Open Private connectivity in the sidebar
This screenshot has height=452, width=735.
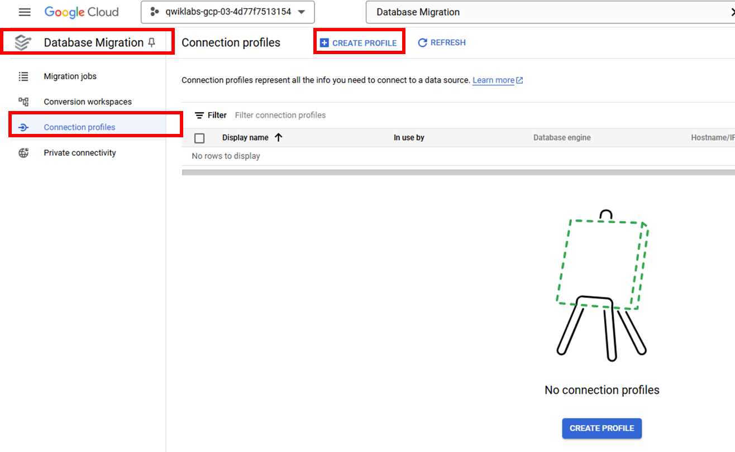pyautogui.click(x=80, y=152)
